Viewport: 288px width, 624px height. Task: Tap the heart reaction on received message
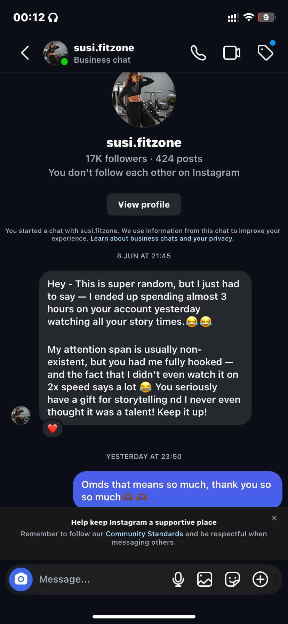[53, 429]
